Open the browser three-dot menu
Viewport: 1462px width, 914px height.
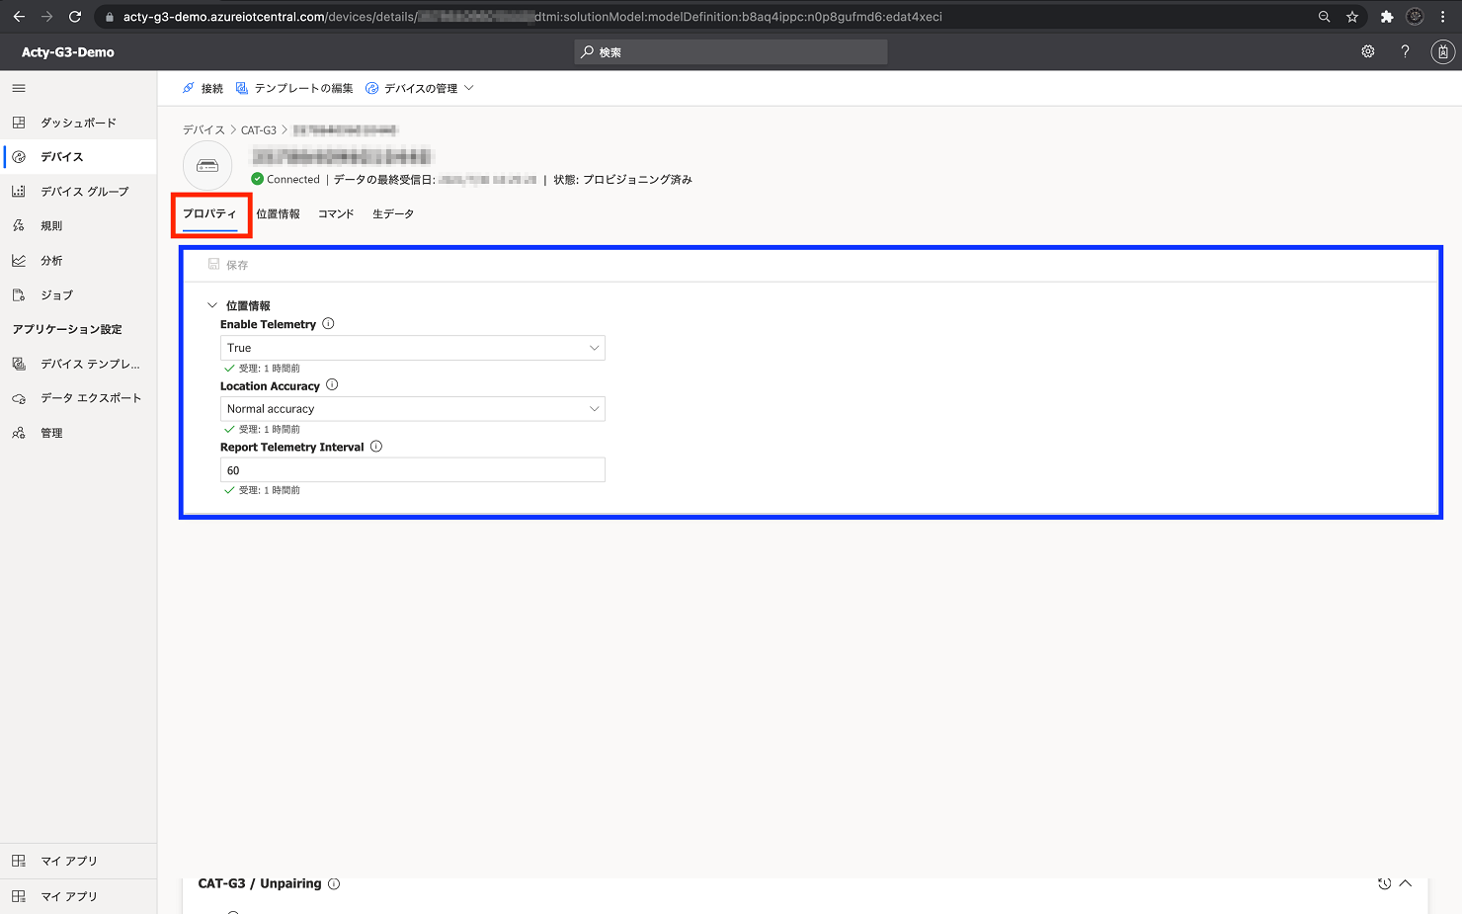pos(1443,17)
